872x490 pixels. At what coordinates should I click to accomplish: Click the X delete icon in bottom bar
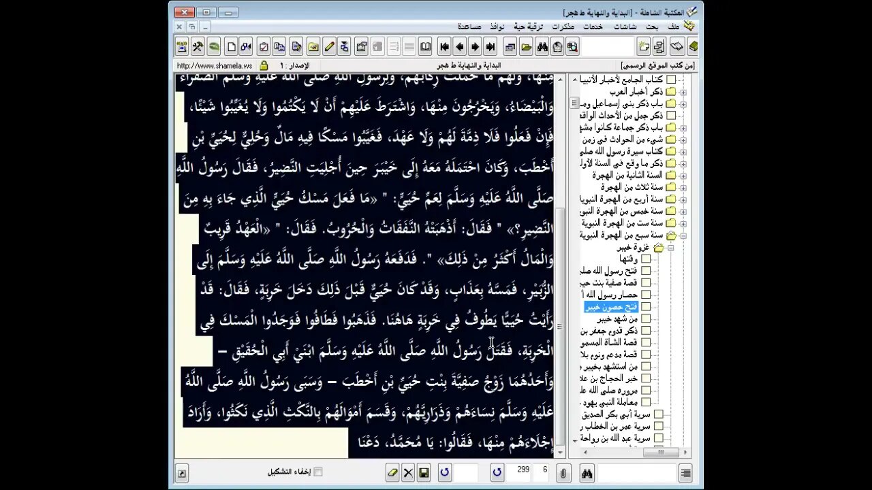408,472
